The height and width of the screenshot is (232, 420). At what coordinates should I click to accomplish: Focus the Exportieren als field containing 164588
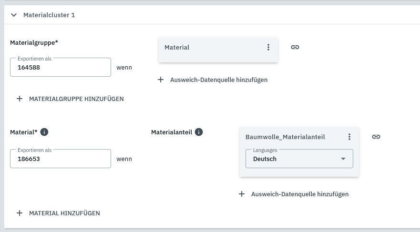tap(61, 67)
